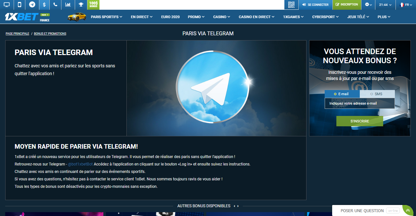Image resolution: width=416 pixels, height=216 pixels.
Task: Open the trophy results icon
Action: [81, 5]
